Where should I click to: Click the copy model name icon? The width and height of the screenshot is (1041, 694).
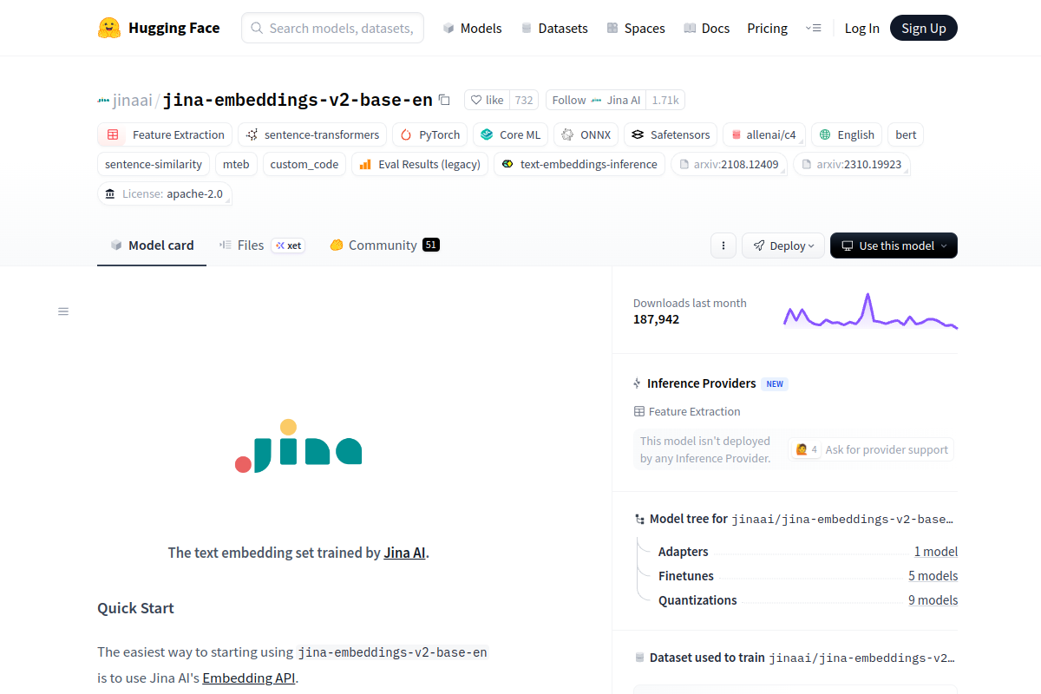[x=443, y=100]
